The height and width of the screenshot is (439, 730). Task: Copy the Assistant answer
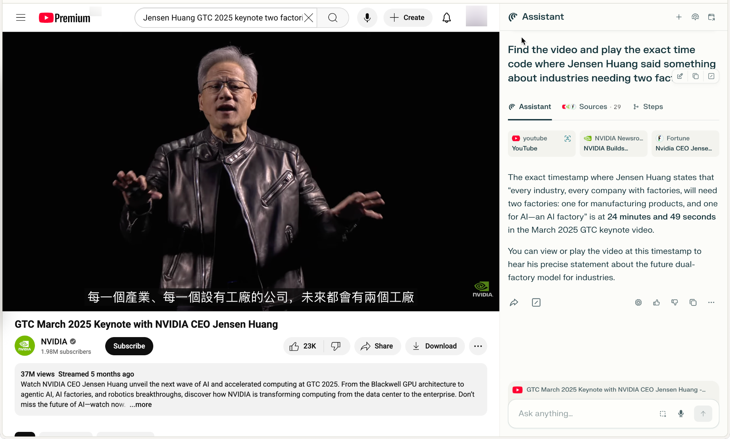point(693,303)
